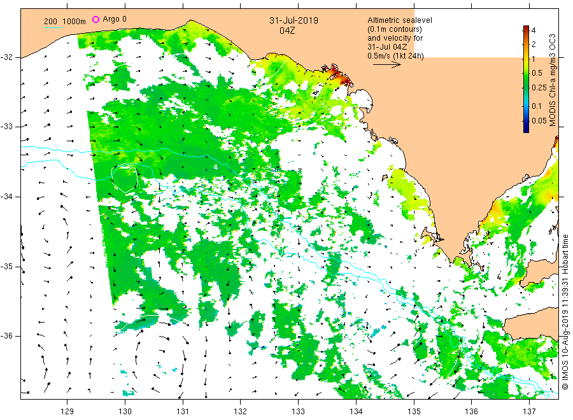Viewport: 573px width, 420px height.
Task: Click longitude axis label 130
Action: tap(125, 412)
